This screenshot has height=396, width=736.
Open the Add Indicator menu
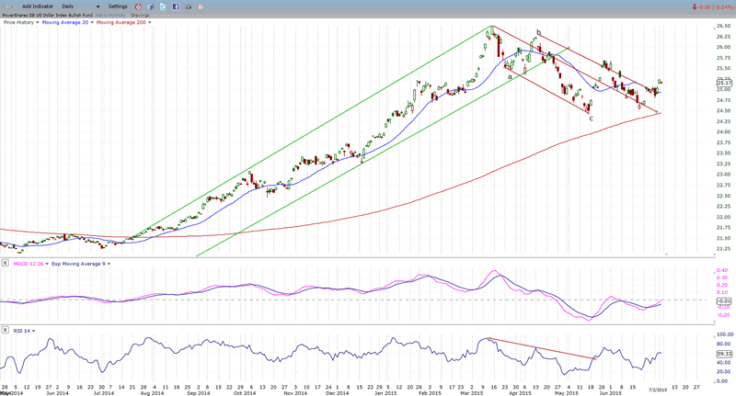click(37, 6)
